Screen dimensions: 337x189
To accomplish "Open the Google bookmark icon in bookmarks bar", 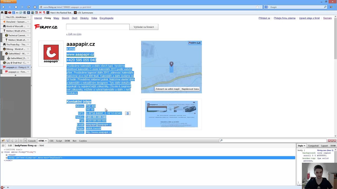I will pyautogui.click(x=14, y=13).
